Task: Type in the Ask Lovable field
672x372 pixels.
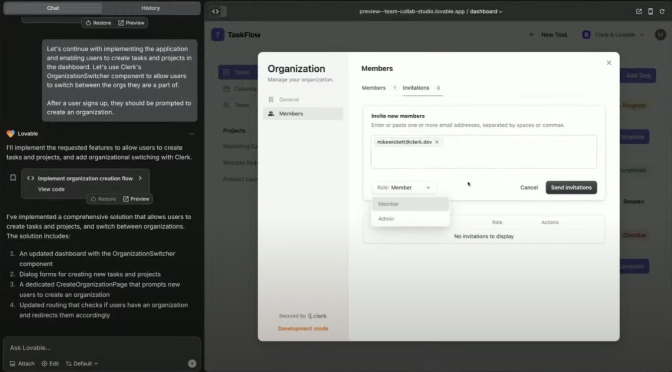Action: click(102, 348)
